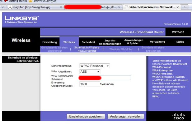Close the magtifun browser tab

(x=61, y=7)
